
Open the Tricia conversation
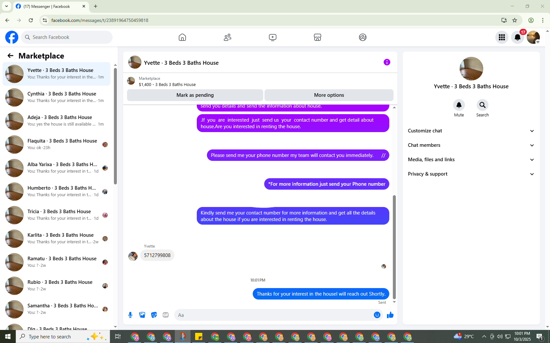(56, 215)
